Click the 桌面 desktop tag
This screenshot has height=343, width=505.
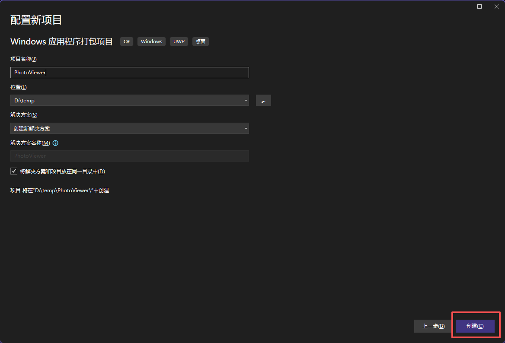200,41
